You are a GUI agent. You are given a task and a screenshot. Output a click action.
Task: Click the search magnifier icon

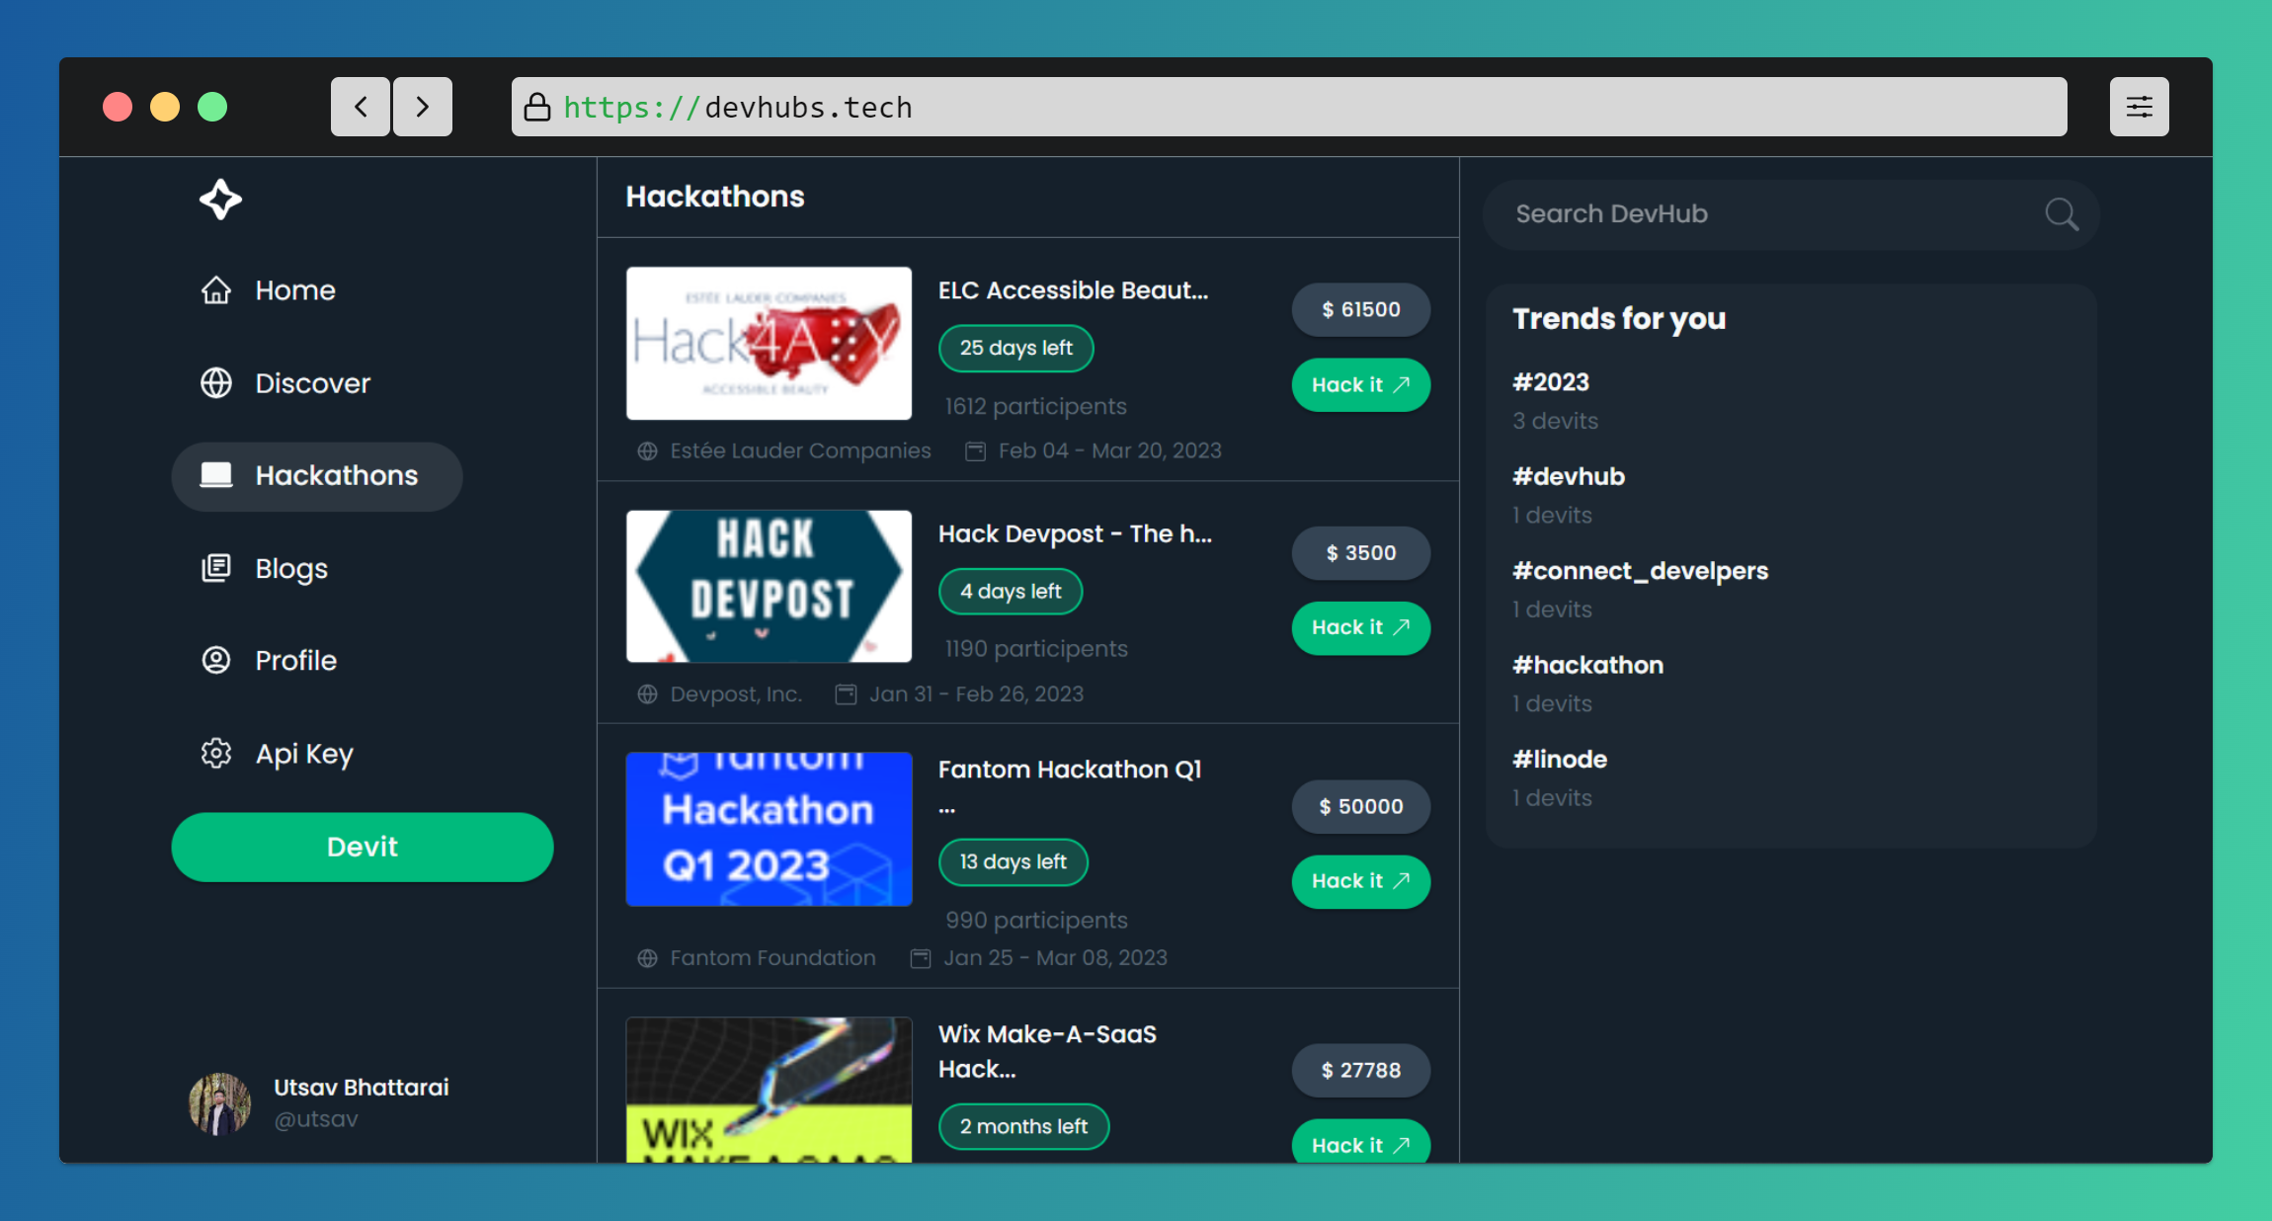(2061, 213)
